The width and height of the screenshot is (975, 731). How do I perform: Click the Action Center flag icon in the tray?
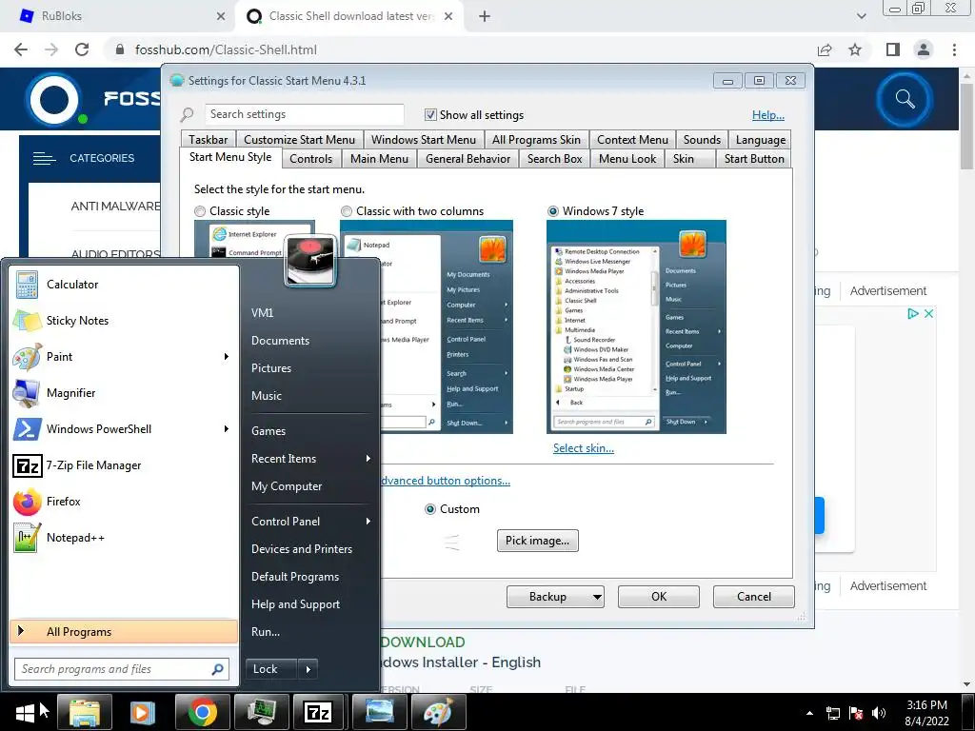pyautogui.click(x=856, y=713)
